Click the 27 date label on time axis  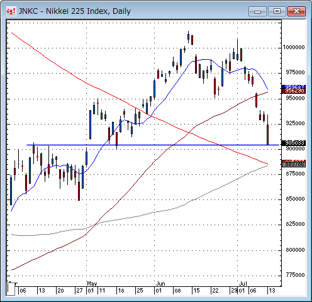coord(79,291)
